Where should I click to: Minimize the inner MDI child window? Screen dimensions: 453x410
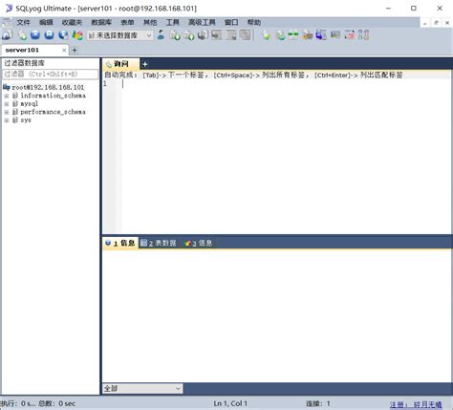(424, 23)
